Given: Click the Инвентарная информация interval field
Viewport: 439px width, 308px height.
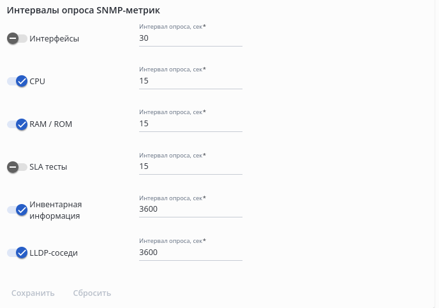Looking at the screenshot, I should [190, 209].
